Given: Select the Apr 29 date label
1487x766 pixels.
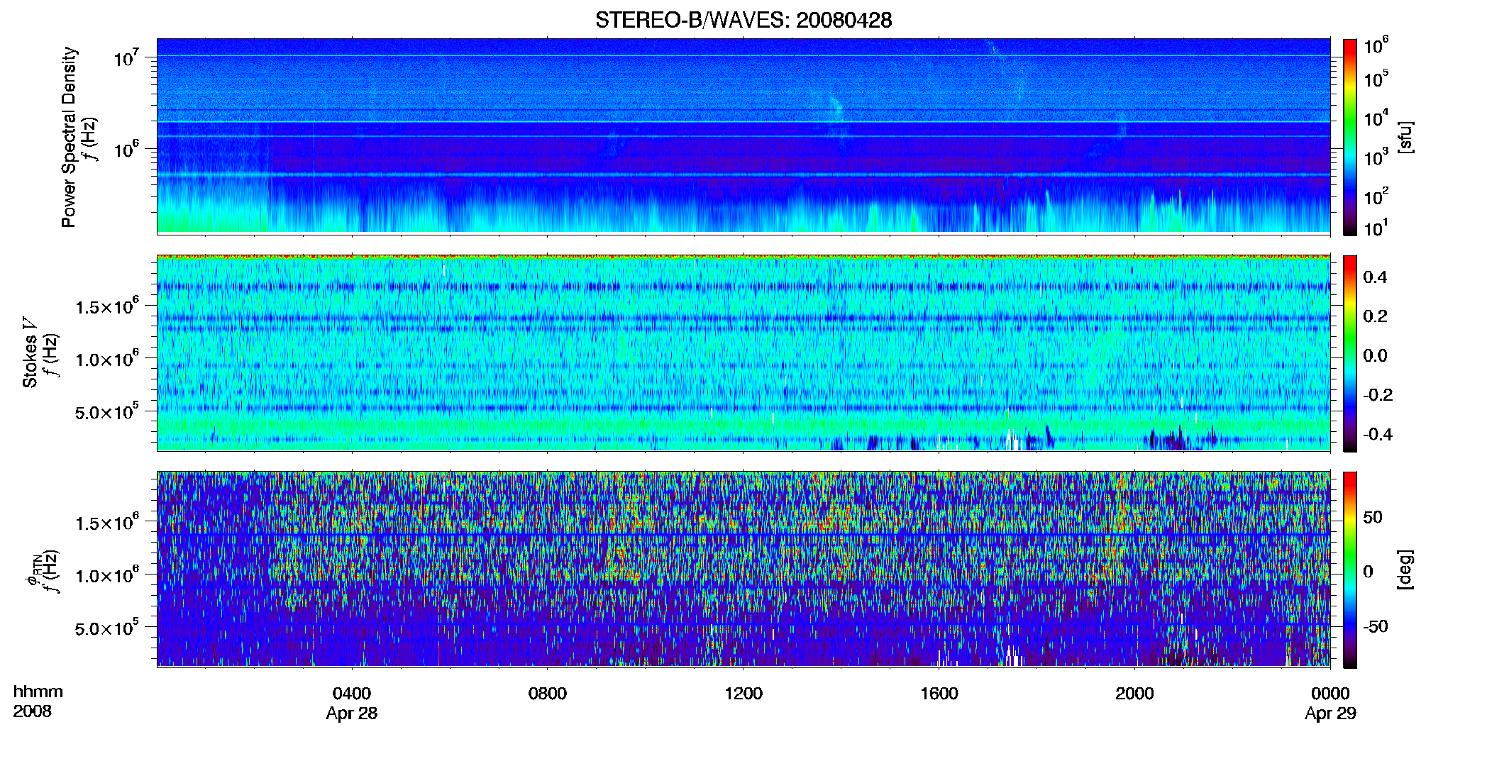Looking at the screenshot, I should pyautogui.click(x=1330, y=714).
